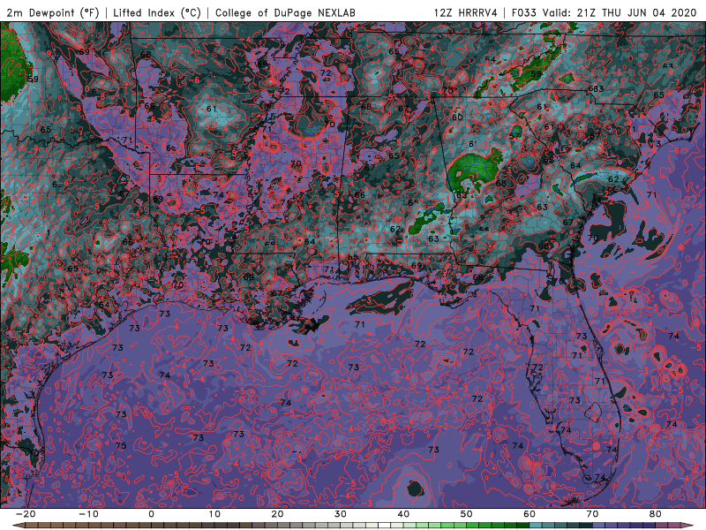
Task: Click the 59 dewpoint value at far left edge
Action: coord(33,79)
